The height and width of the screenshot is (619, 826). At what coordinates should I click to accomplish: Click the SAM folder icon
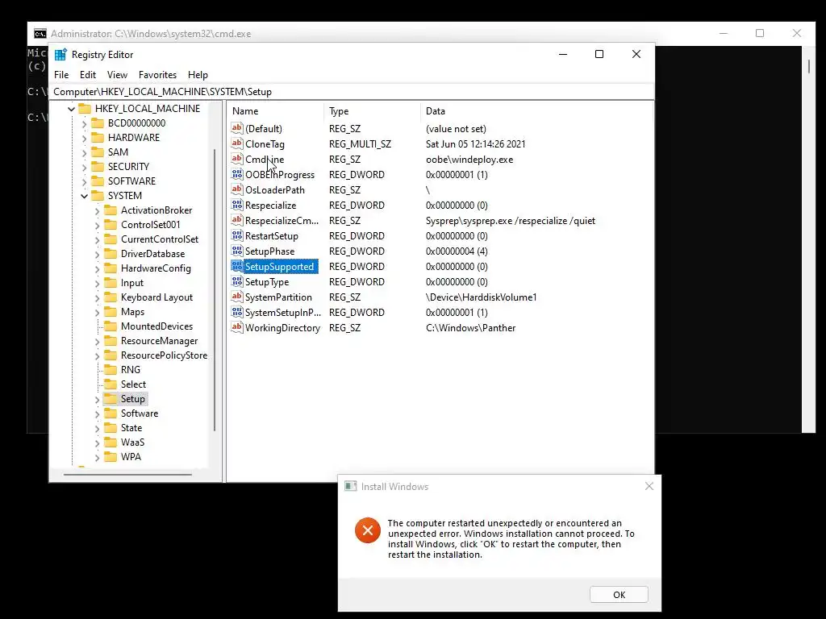click(x=98, y=152)
